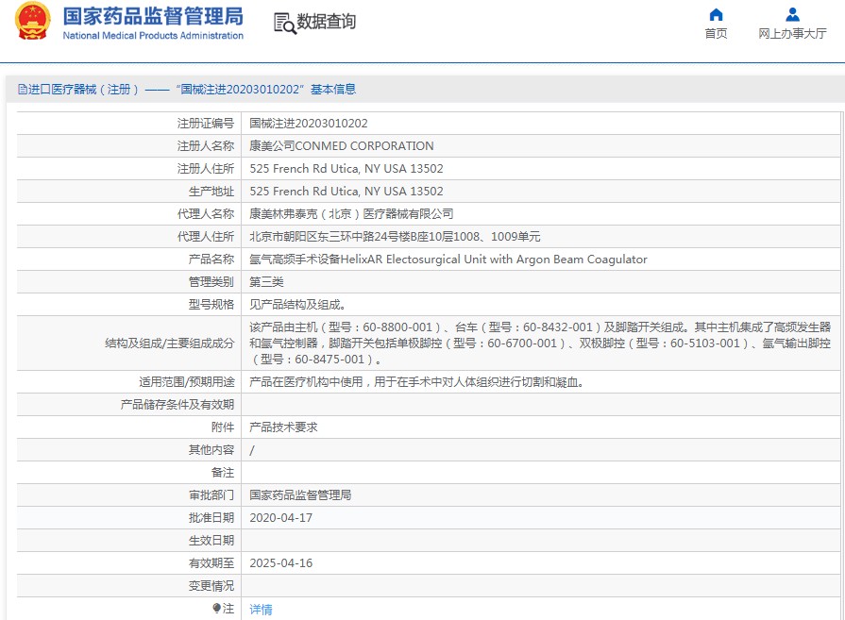Click the 附件 row label
This screenshot has width=845, height=620.
(x=223, y=427)
